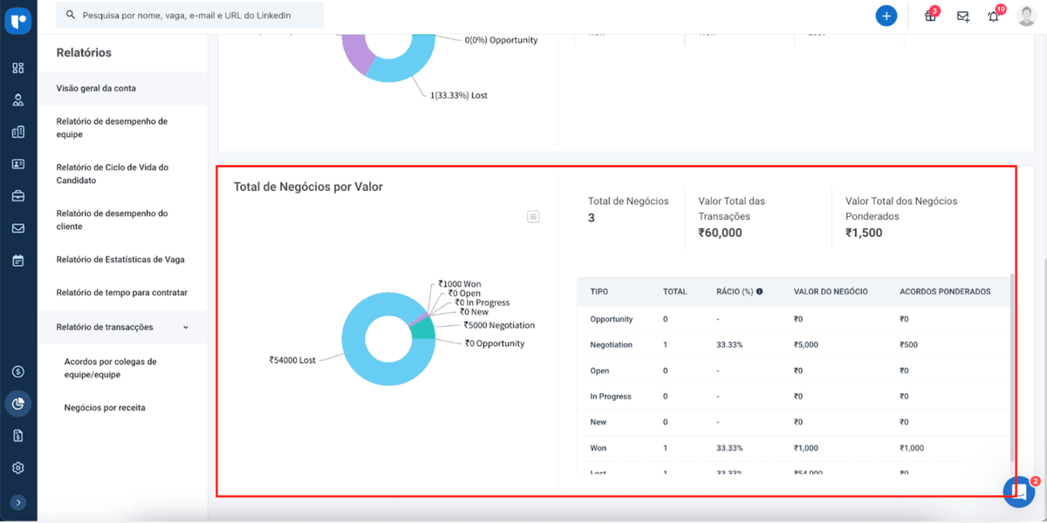Click the blue plus quick-add button
This screenshot has height=523, width=1047.
pyautogui.click(x=886, y=16)
